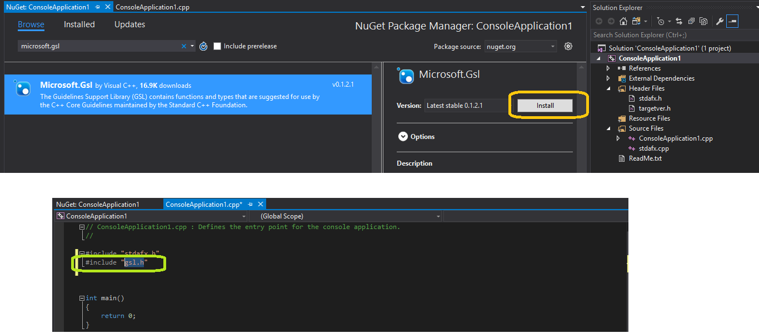Collapse the main() function code block
Image resolution: width=759 pixels, height=333 pixels.
click(82, 298)
